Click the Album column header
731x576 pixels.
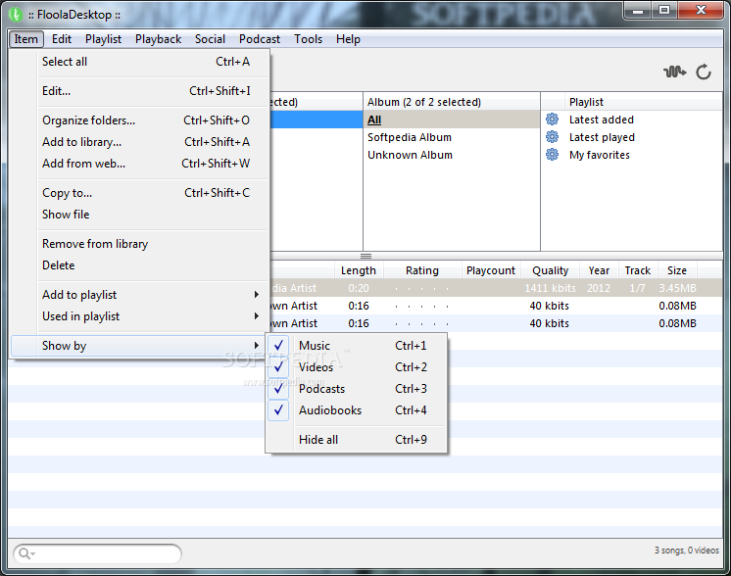pyautogui.click(x=452, y=102)
